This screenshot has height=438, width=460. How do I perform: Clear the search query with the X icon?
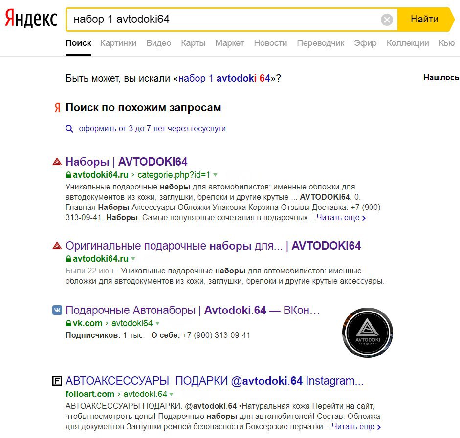387,20
